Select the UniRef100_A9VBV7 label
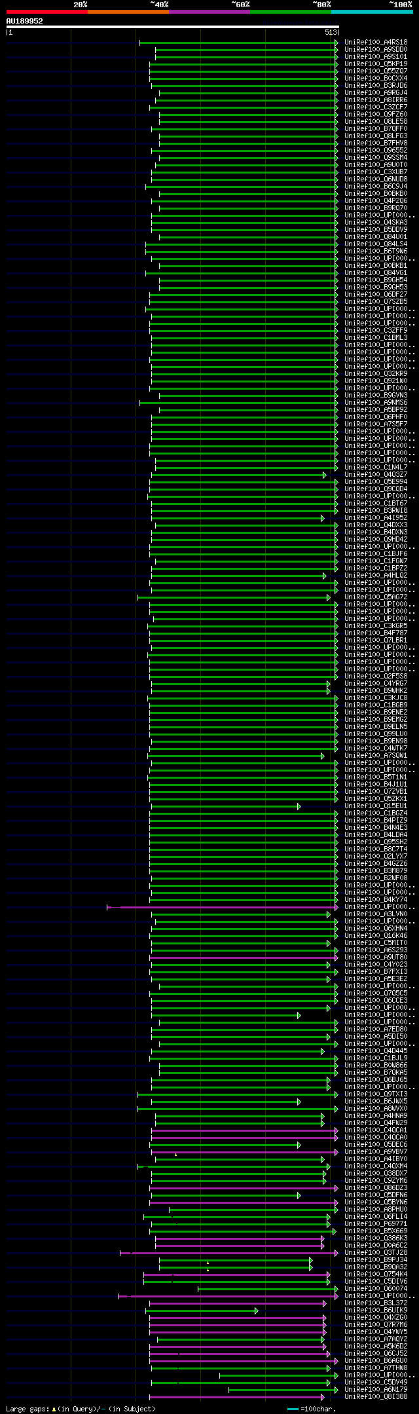Image resolution: width=419 pixels, height=1414 pixels. (x=376, y=1152)
